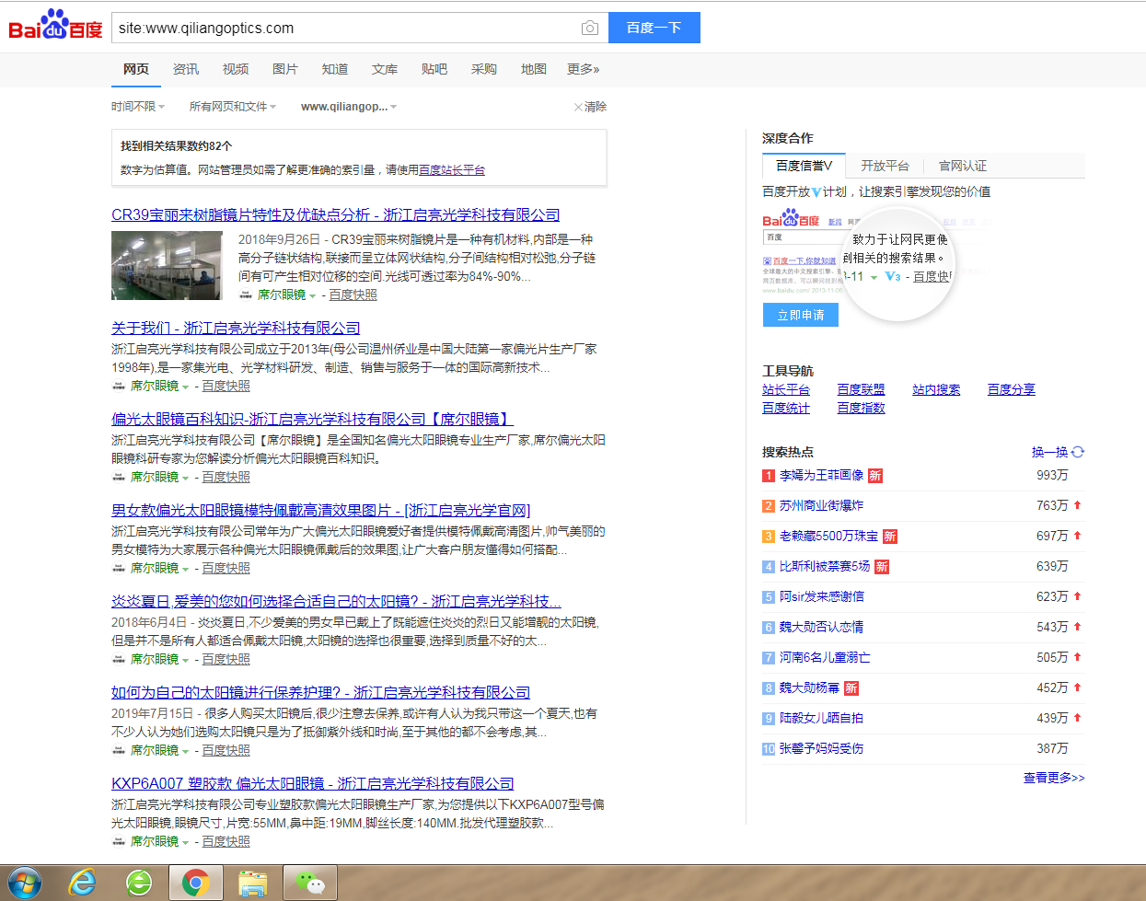The height and width of the screenshot is (901, 1146).
Task: Show 更多» search categories
Action: tap(584, 69)
